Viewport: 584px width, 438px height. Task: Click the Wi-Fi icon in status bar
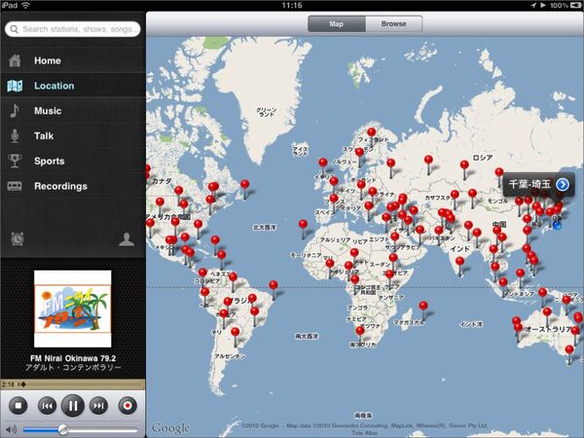(25, 5)
